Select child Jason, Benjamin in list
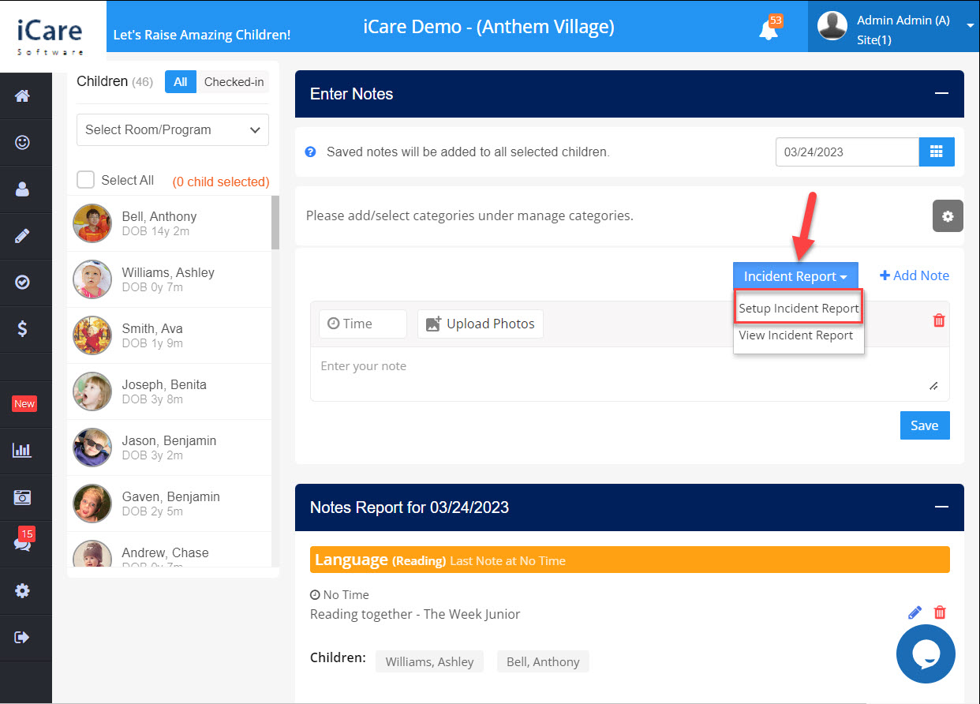The width and height of the screenshot is (980, 704). point(170,447)
